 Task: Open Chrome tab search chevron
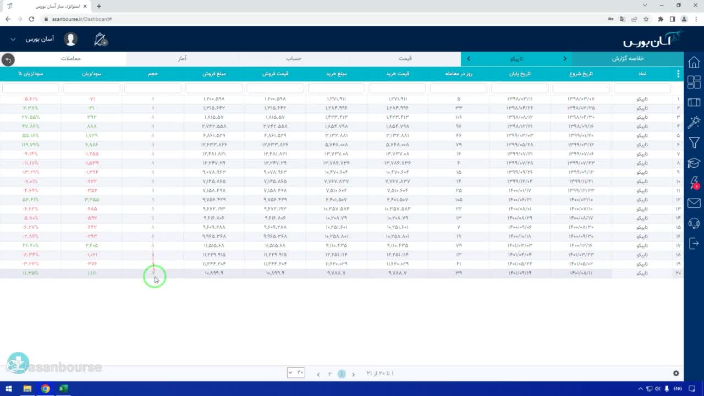[645, 5]
